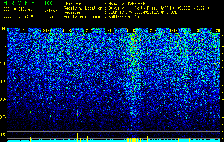This screenshot has height=142, width=224.
Task: Click the kHz axis unit label
Action: pyautogui.click(x=3, y=29)
